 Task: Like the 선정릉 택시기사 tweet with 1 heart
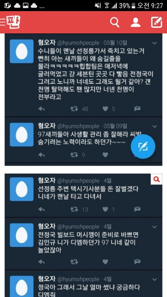(x=105, y=209)
